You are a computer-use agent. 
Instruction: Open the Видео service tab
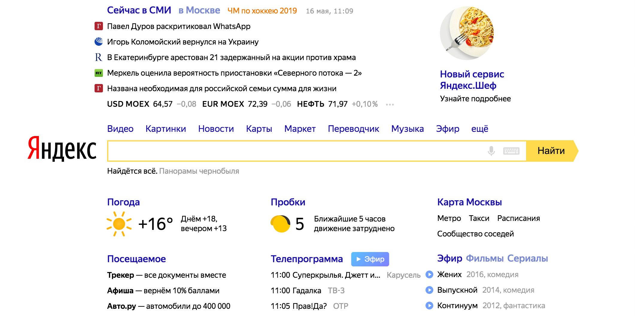pyautogui.click(x=120, y=129)
